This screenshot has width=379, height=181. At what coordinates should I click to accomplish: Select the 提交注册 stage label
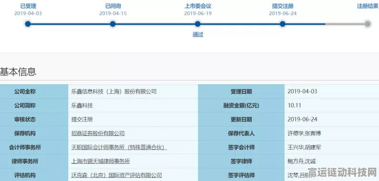[x=283, y=6]
